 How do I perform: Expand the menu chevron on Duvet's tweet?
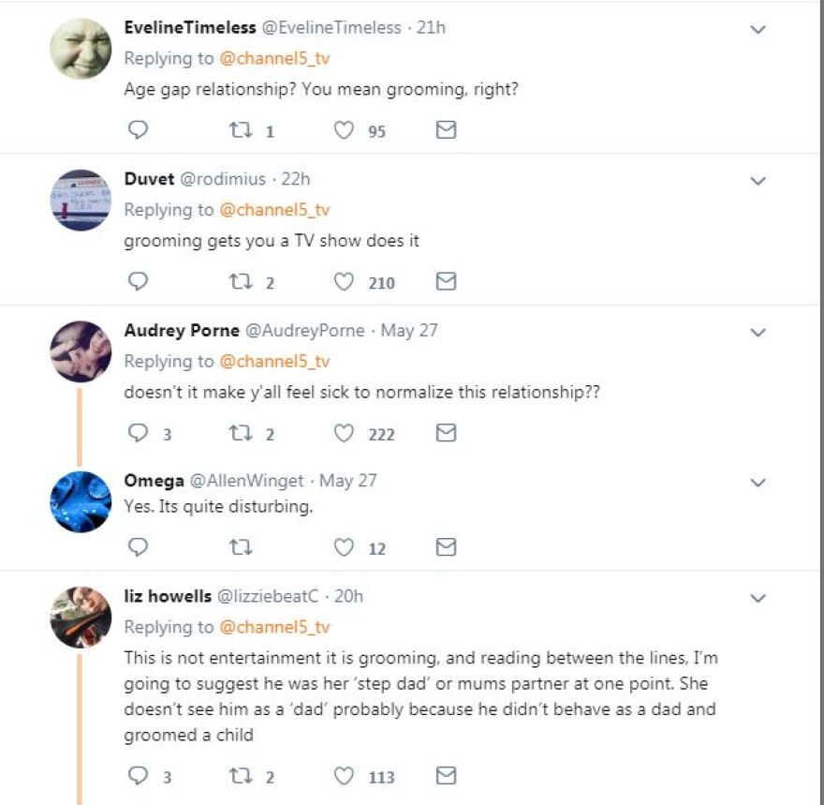pyautogui.click(x=758, y=180)
